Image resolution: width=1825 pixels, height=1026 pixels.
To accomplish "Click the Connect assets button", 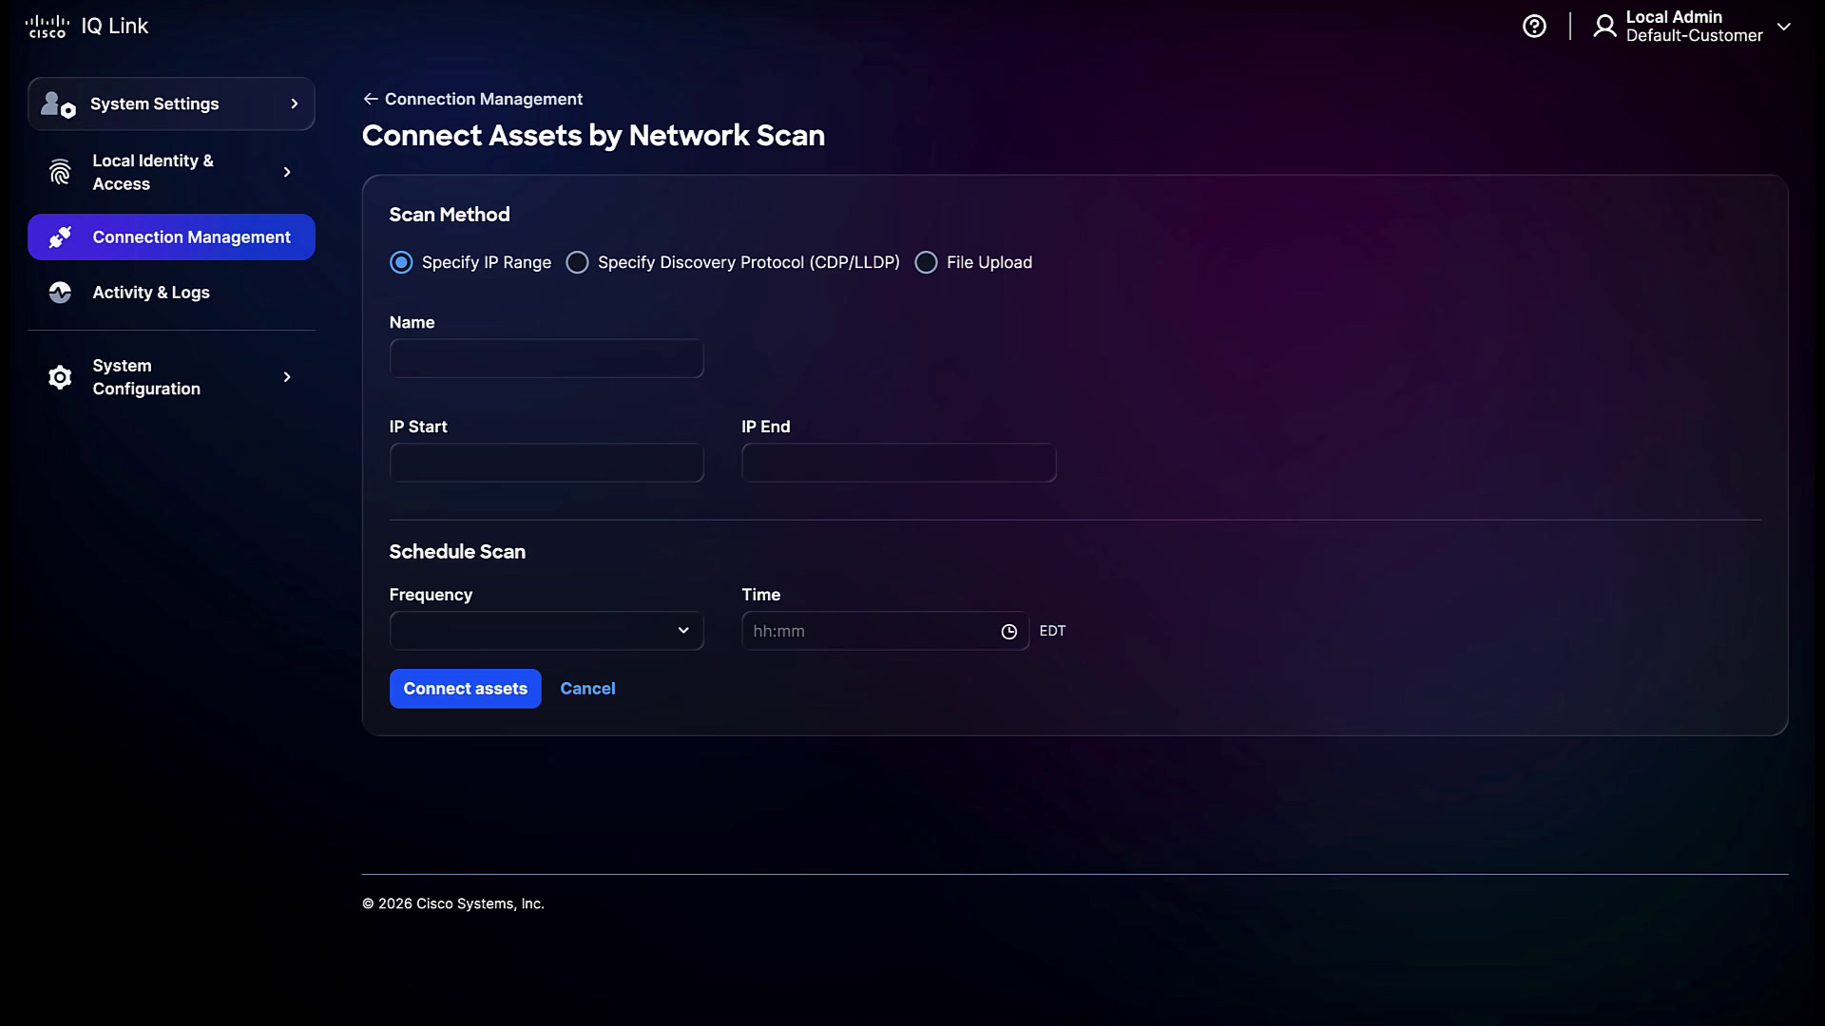I will point(465,689).
